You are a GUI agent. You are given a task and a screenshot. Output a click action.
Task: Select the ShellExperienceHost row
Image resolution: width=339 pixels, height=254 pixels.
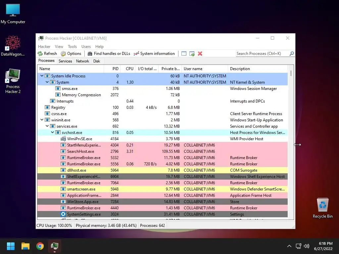point(163,177)
